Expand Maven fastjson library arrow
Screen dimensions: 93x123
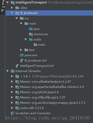(x=12, y=81)
